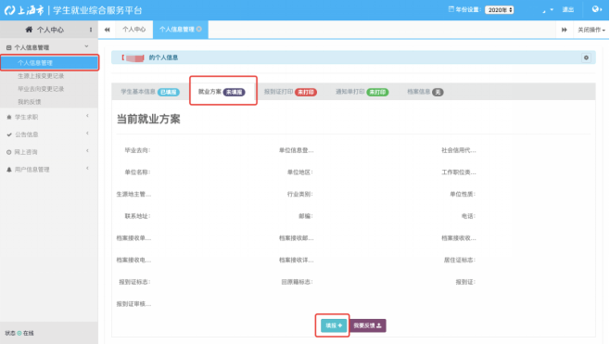Open the 档案信息 tab
This screenshot has width=610, height=344.
[425, 92]
